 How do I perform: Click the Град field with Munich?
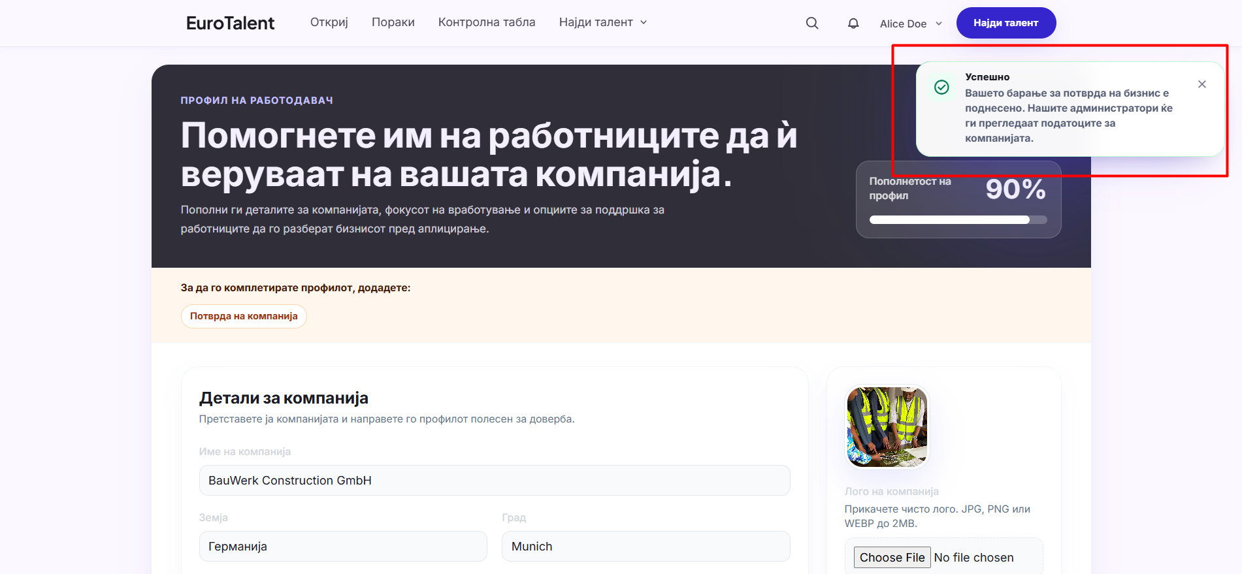pyautogui.click(x=646, y=546)
